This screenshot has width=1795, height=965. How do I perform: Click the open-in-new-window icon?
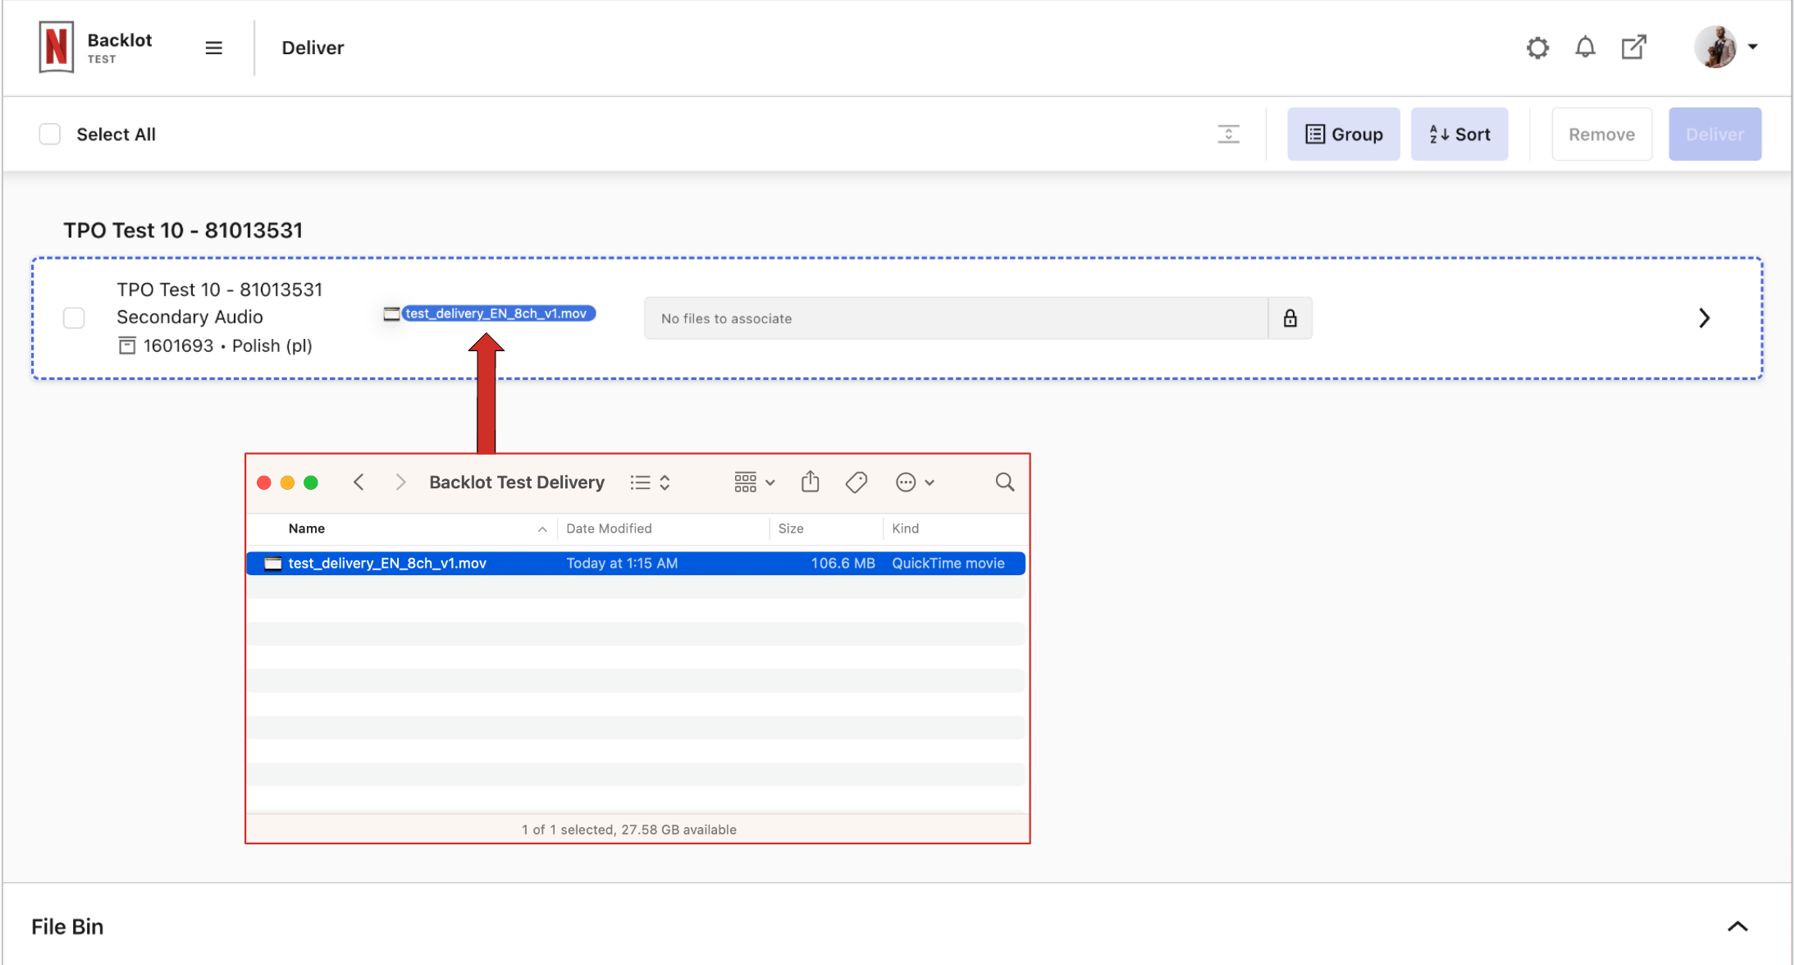point(1633,48)
